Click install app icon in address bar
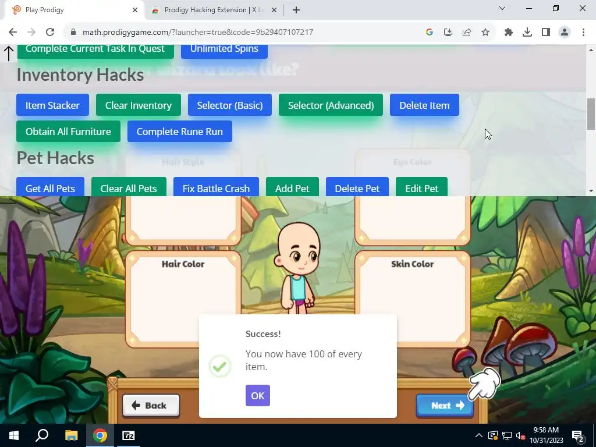596x447 pixels. click(448, 33)
